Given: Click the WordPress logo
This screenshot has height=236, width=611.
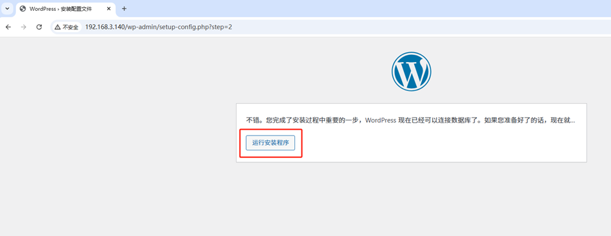Looking at the screenshot, I should click(x=412, y=72).
